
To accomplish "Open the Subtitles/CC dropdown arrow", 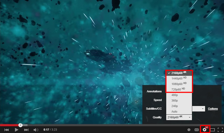I will 202,109.
